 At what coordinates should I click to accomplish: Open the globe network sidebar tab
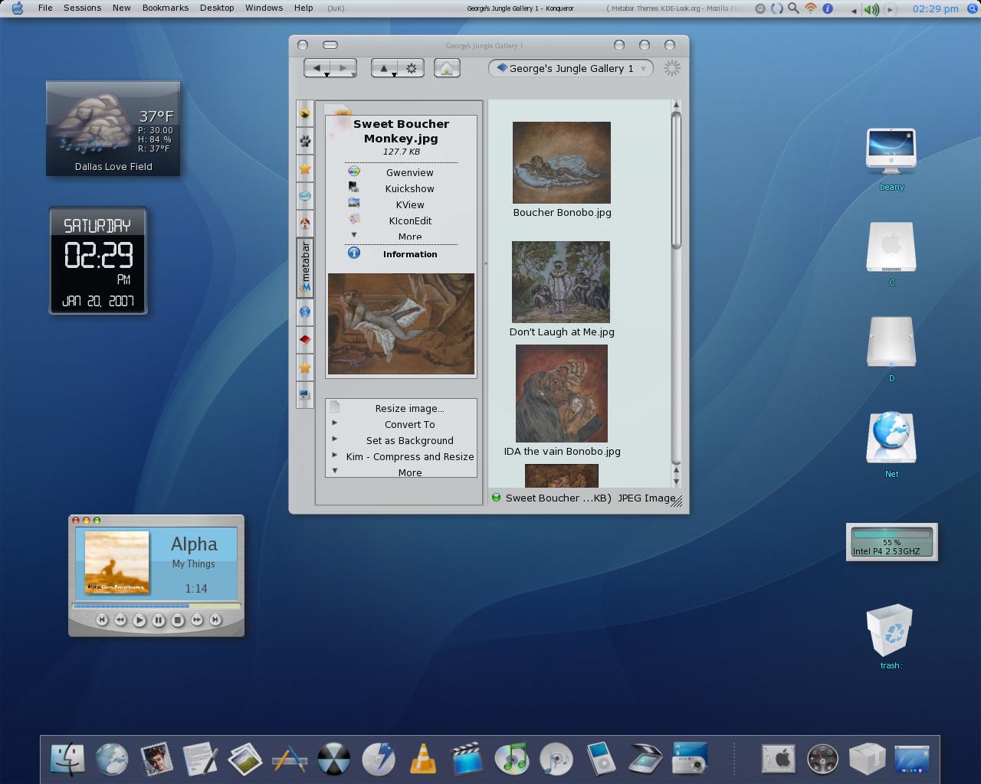(x=305, y=312)
